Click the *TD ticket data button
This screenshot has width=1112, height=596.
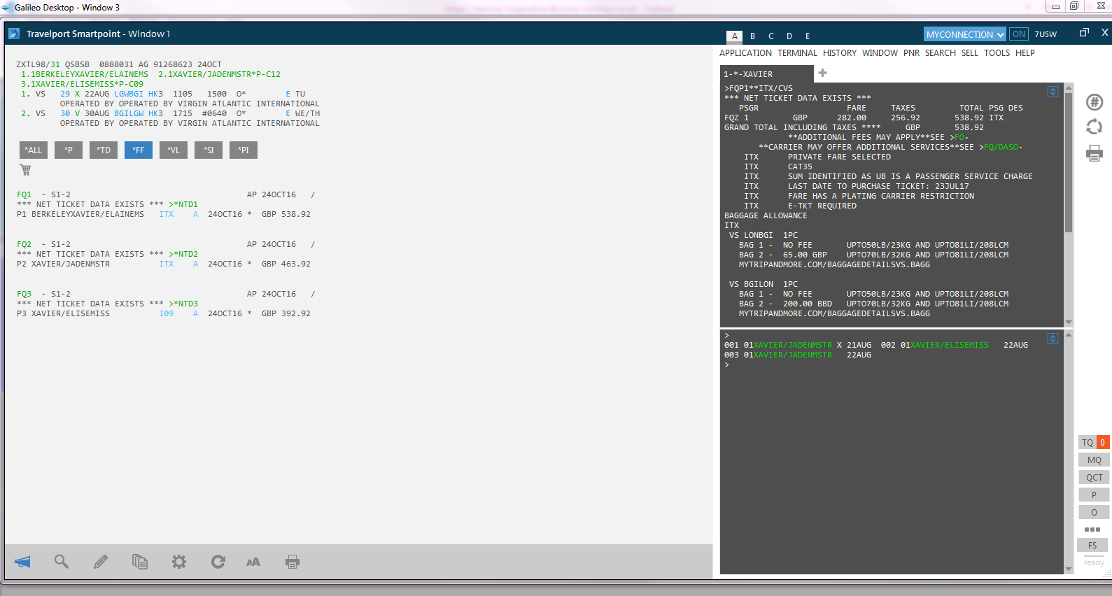pyautogui.click(x=104, y=150)
